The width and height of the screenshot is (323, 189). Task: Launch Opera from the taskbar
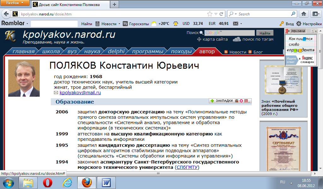[x=47, y=183]
